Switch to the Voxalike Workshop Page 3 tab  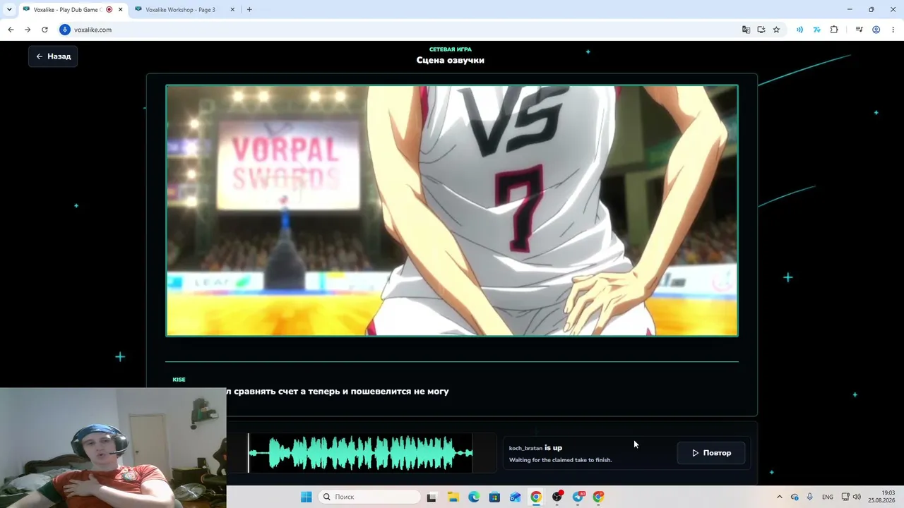pyautogui.click(x=180, y=10)
